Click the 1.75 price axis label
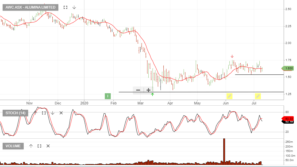The width and height of the screenshot is (297, 167). pyautogui.click(x=288, y=60)
